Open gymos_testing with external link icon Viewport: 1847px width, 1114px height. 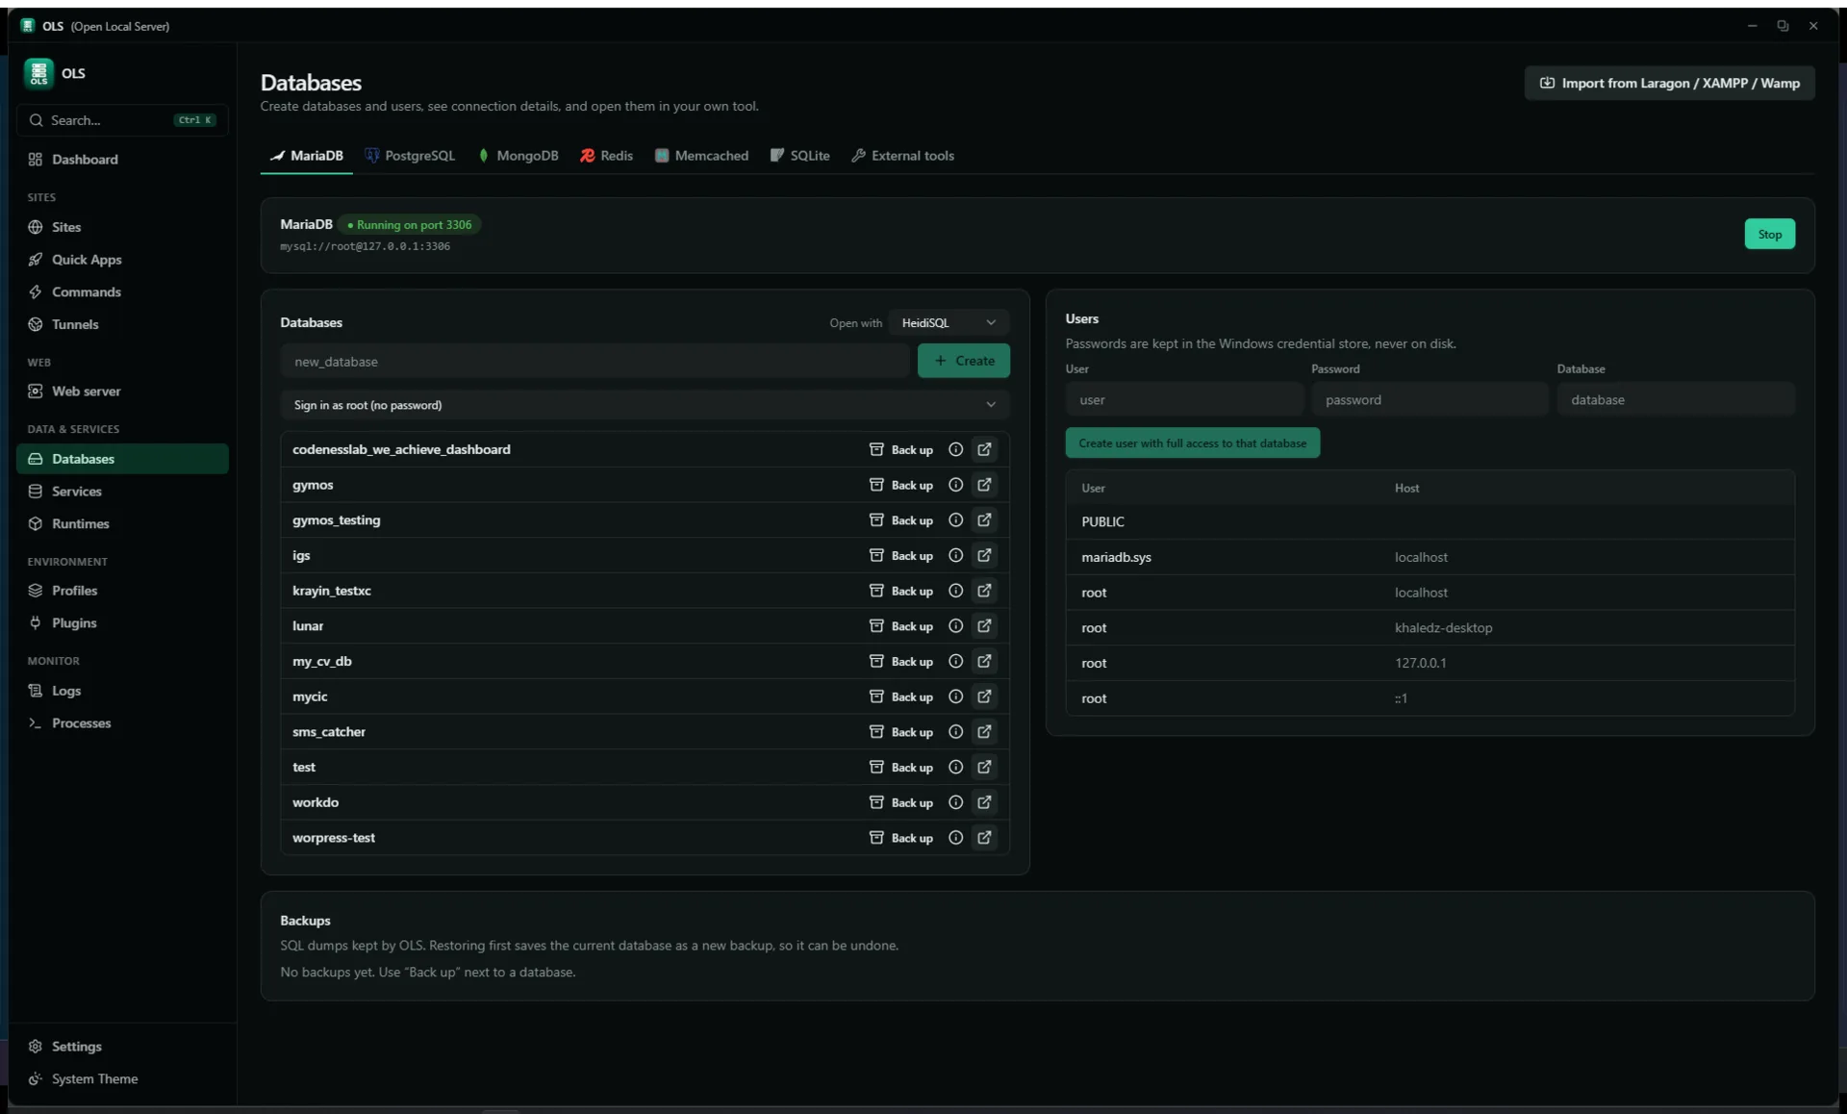coord(984,519)
